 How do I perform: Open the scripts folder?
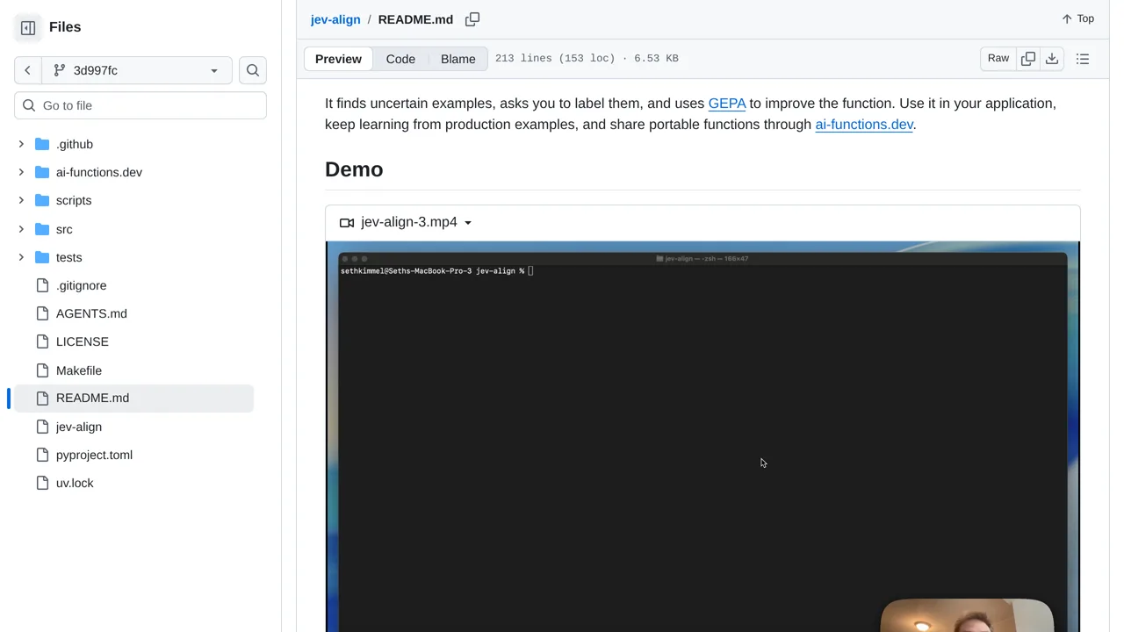pos(74,200)
